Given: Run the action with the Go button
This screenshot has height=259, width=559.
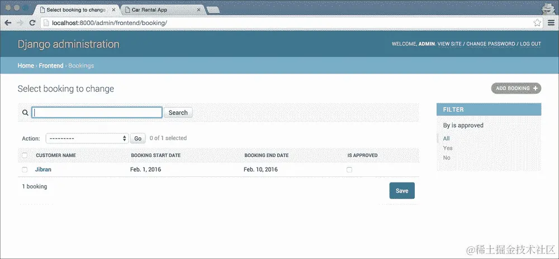Looking at the screenshot, I should pyautogui.click(x=138, y=138).
